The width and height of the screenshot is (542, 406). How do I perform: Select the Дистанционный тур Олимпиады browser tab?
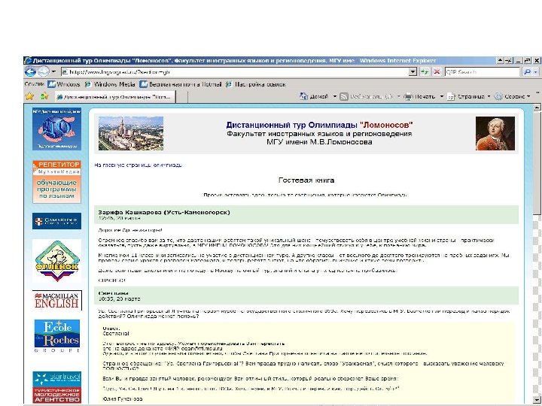[x=114, y=97]
